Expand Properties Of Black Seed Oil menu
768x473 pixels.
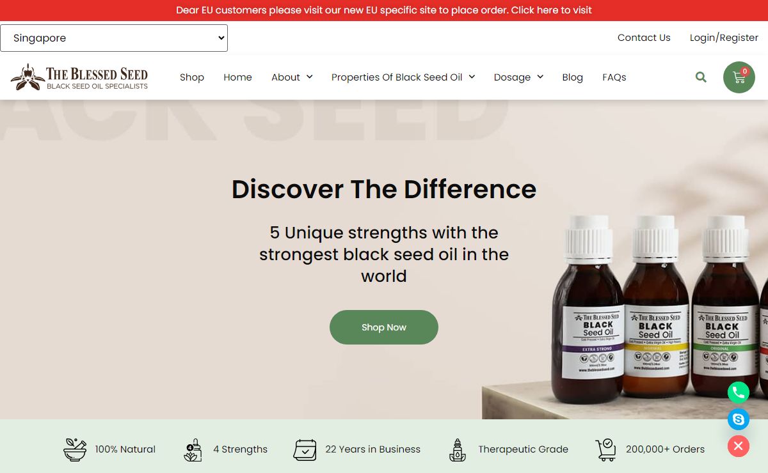point(403,77)
